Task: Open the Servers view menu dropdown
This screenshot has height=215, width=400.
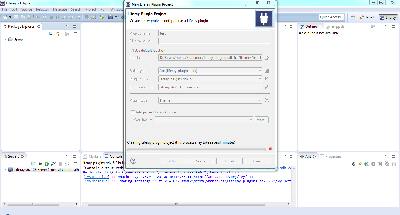Action: click(75, 163)
